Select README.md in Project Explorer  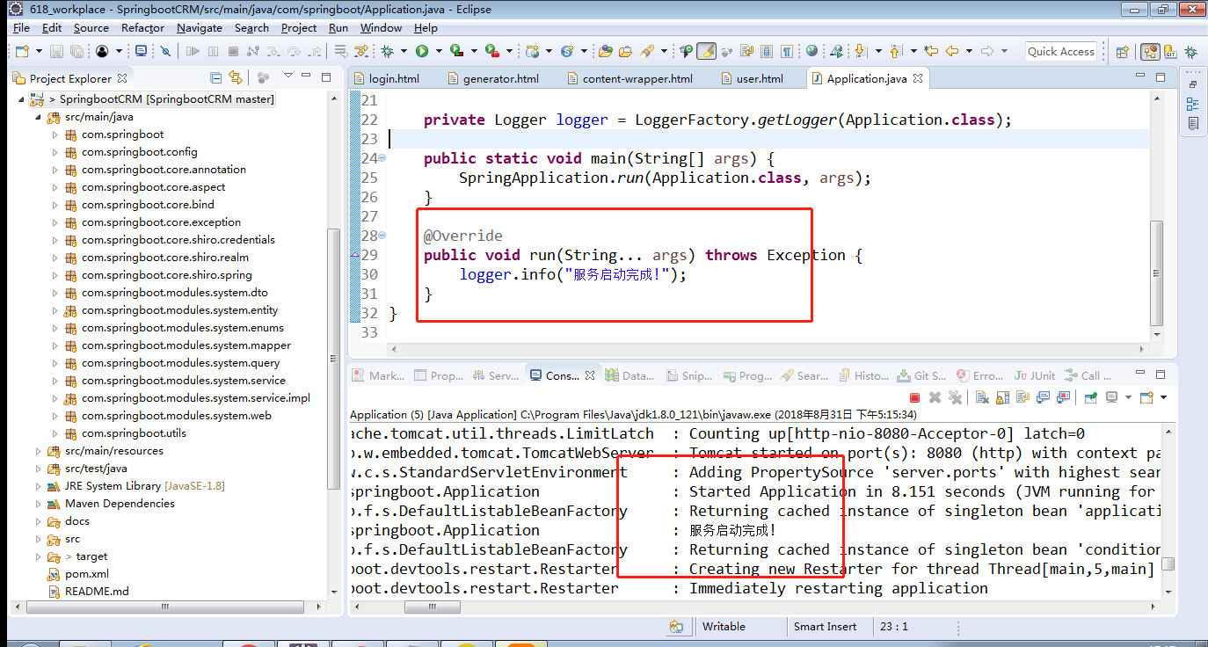(x=97, y=592)
